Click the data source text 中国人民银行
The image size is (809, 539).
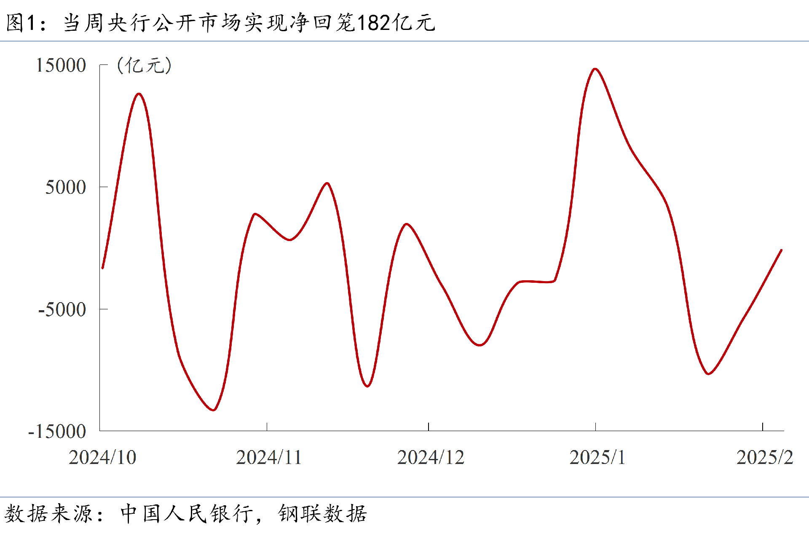pyautogui.click(x=188, y=514)
